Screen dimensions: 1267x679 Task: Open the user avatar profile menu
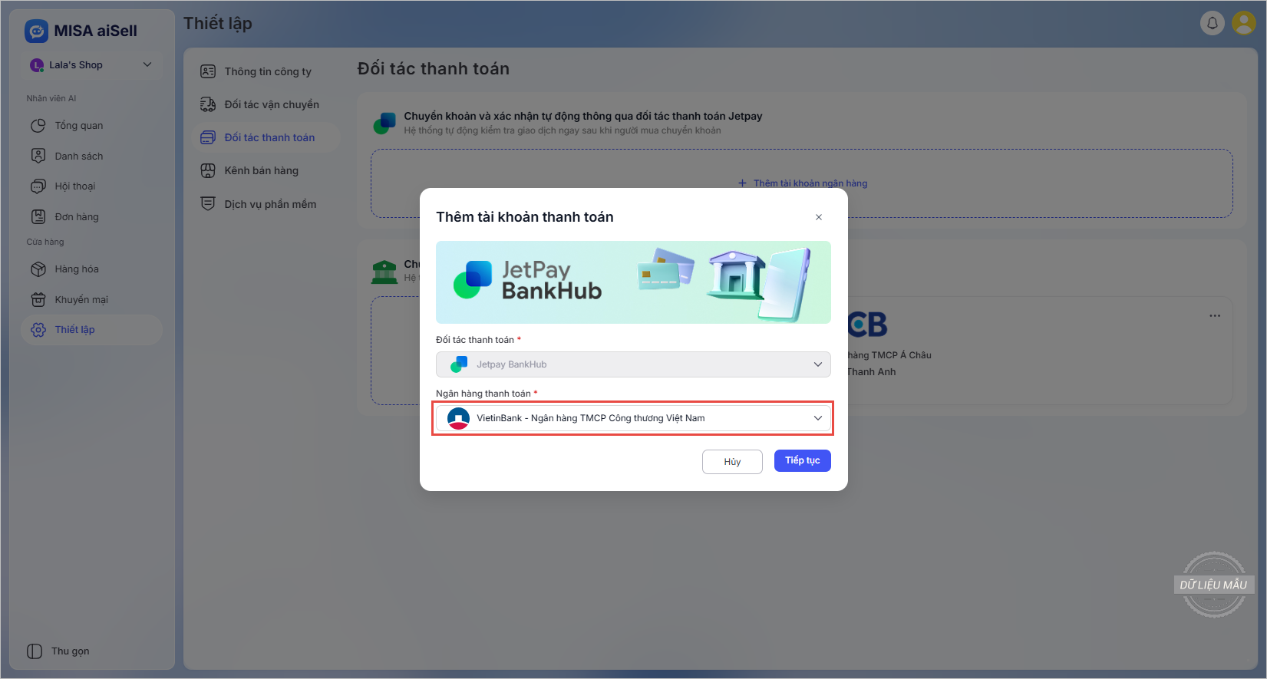[1243, 23]
